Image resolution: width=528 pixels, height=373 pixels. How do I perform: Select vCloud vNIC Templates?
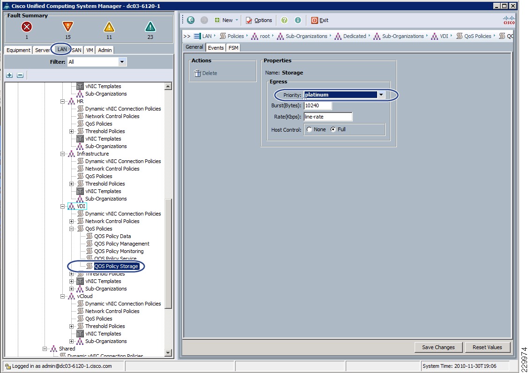[x=103, y=334]
